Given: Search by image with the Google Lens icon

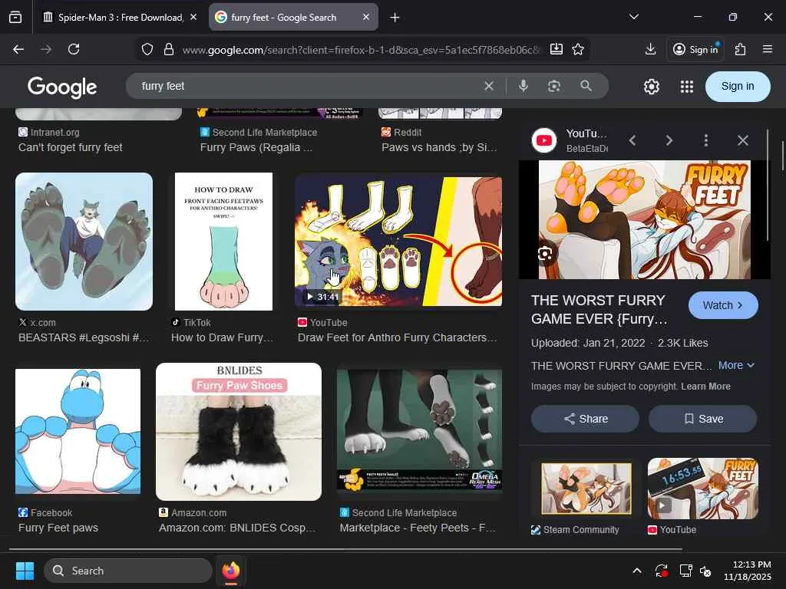Looking at the screenshot, I should click(554, 86).
